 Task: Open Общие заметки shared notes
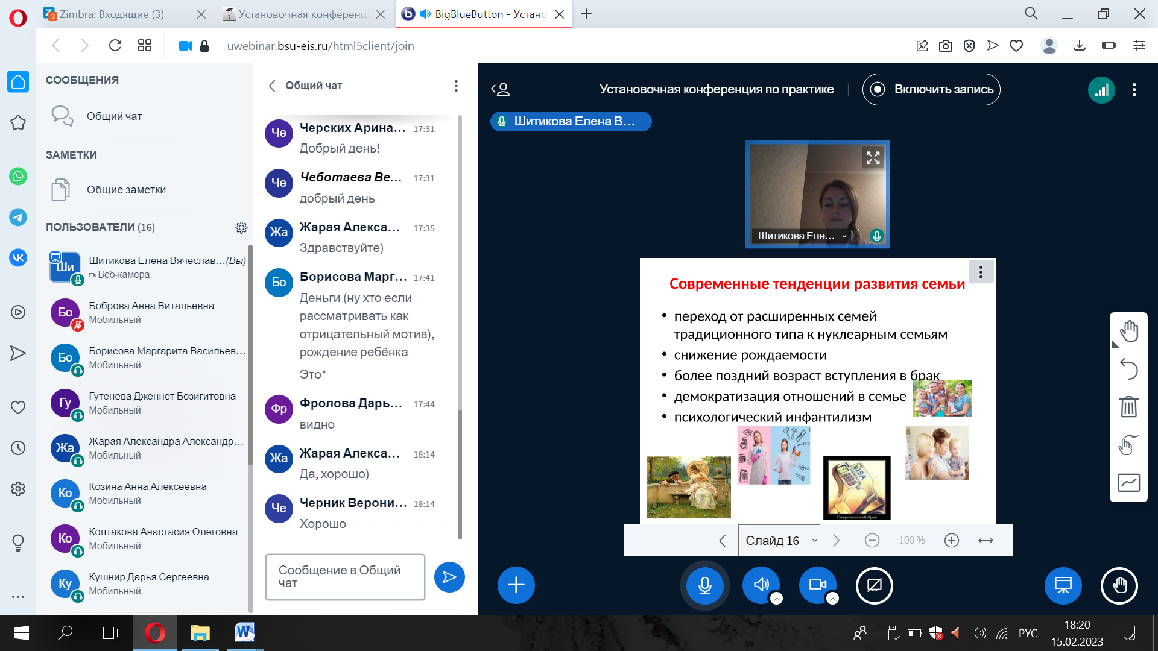(126, 190)
